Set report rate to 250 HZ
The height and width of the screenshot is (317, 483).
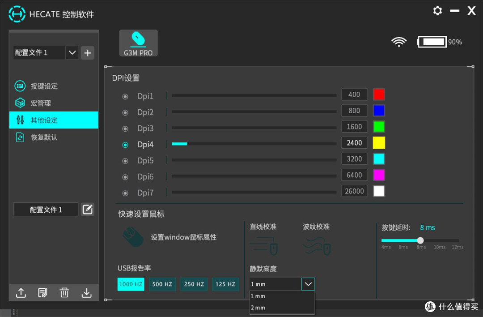(x=194, y=284)
